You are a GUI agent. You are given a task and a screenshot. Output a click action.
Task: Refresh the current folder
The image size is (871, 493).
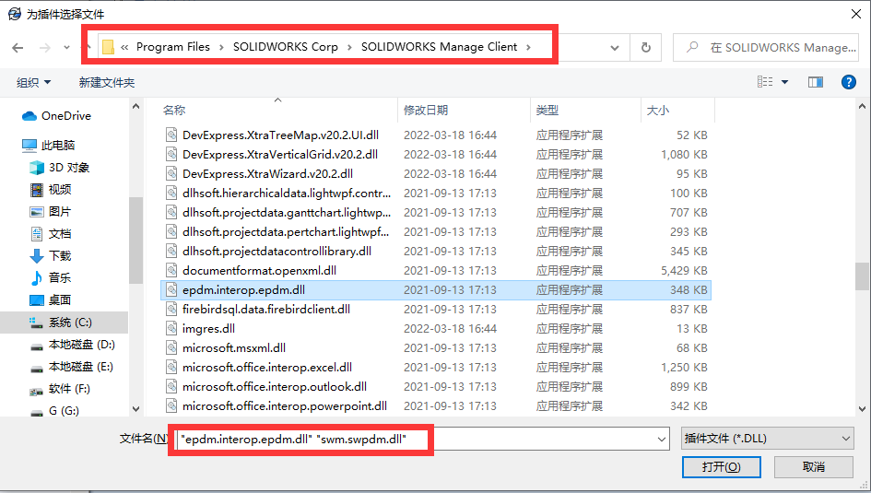coord(645,48)
